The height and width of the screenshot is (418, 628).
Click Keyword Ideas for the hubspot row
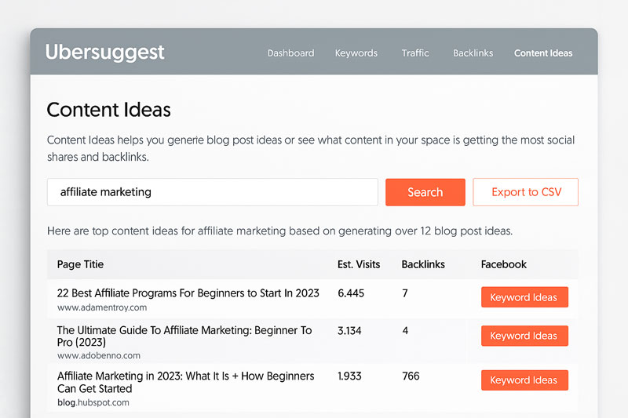(524, 380)
